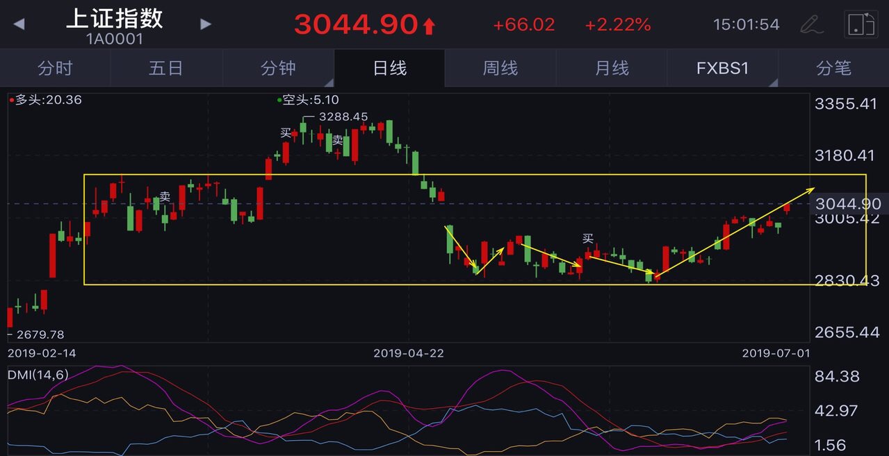Open the 分笔 tick tab
This screenshot has height=456, width=889.
(833, 68)
